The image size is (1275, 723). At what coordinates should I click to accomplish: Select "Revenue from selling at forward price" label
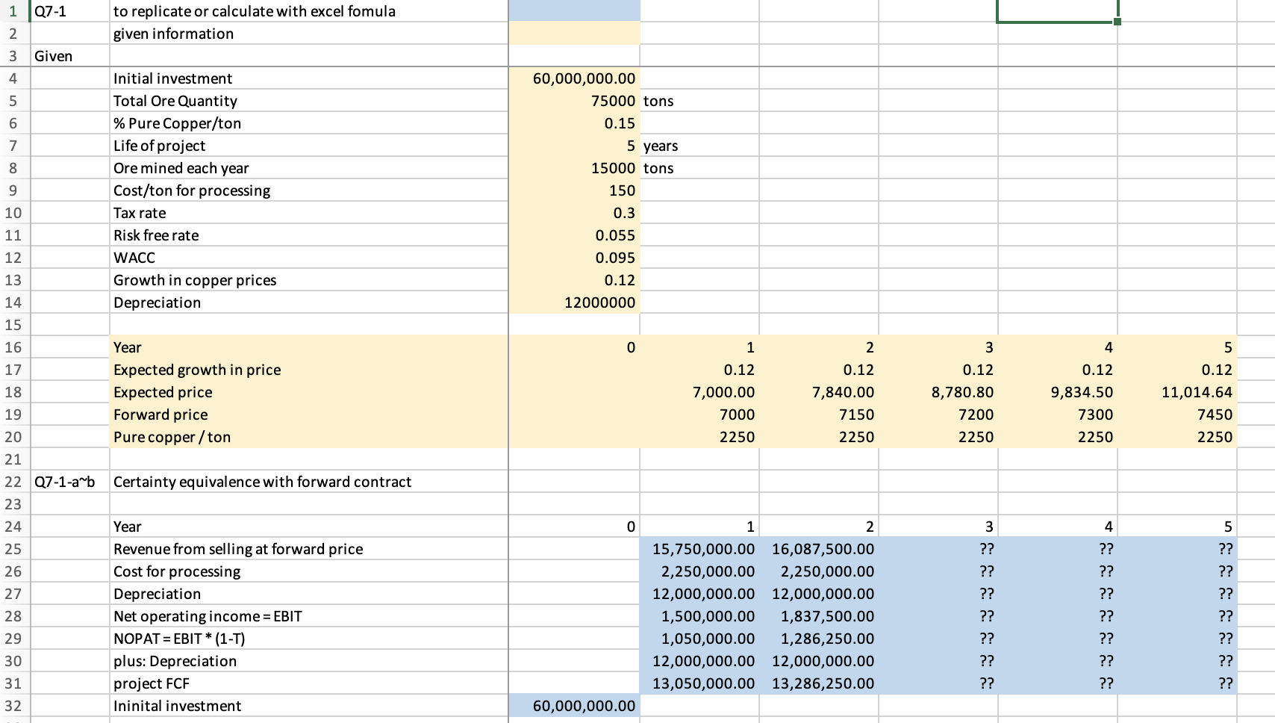pyautogui.click(x=238, y=549)
